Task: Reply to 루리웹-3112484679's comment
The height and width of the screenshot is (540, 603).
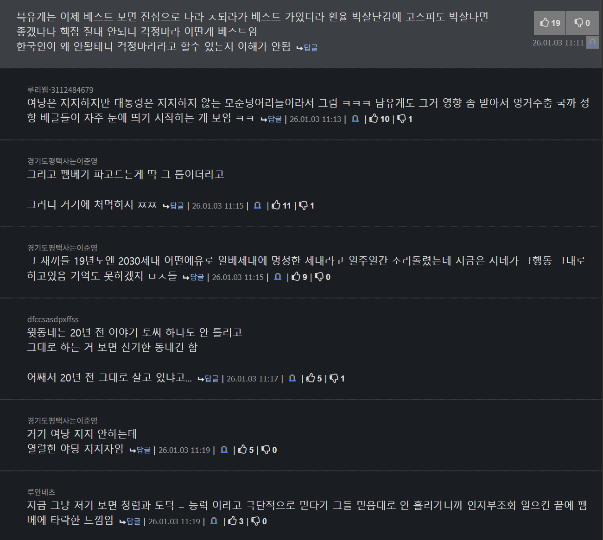Action: [271, 119]
